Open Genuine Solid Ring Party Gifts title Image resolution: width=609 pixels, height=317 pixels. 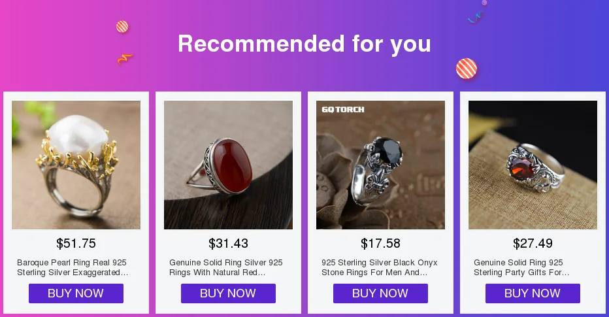tap(521, 268)
